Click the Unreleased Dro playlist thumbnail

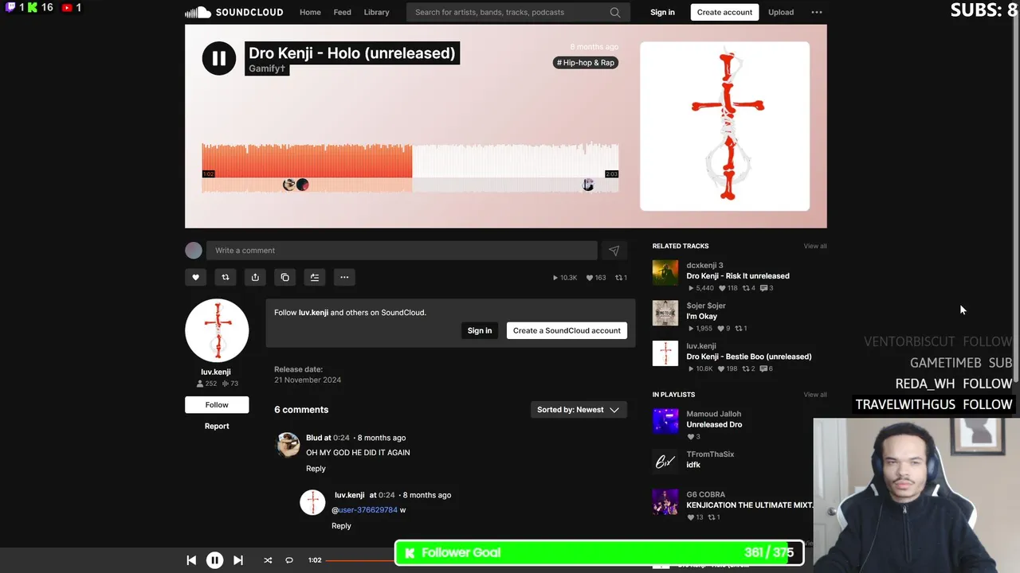(665, 421)
